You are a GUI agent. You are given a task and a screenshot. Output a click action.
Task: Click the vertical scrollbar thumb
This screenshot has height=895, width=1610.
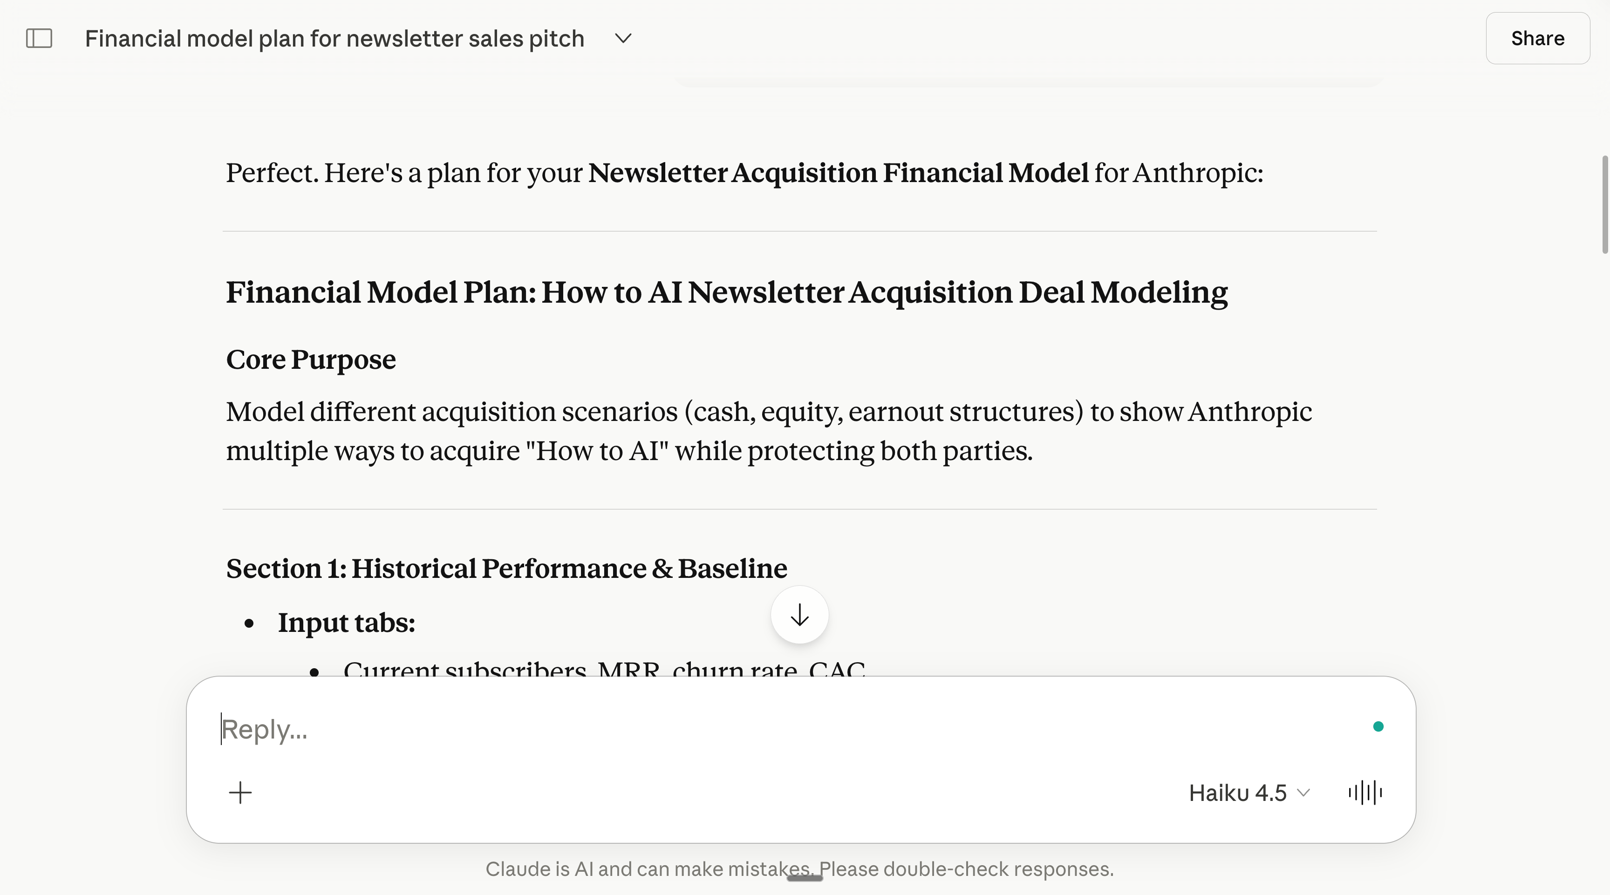(1605, 204)
